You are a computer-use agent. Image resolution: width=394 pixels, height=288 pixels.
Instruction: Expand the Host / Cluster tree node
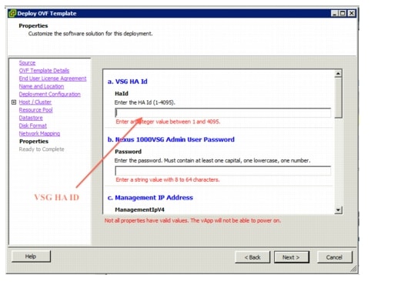point(14,102)
